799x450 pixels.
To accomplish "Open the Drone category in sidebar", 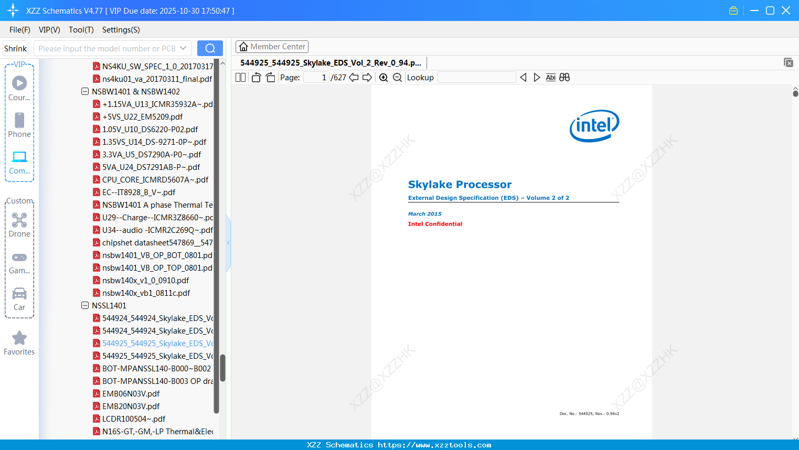I will [19, 224].
